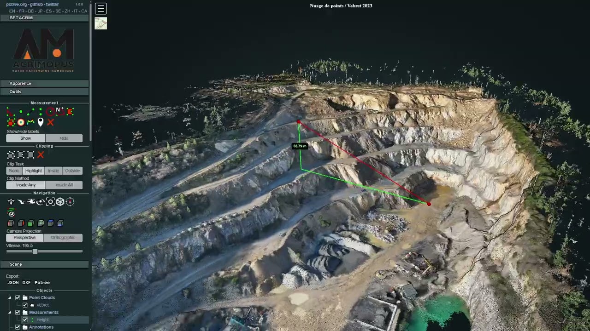Set Clip Task to Inside

coord(53,171)
